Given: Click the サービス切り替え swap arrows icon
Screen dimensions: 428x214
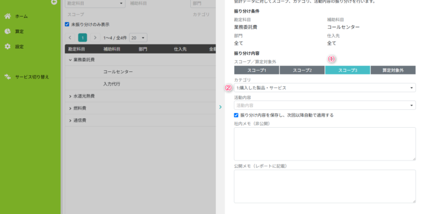Looking at the screenshot, I should pyautogui.click(x=8, y=77).
